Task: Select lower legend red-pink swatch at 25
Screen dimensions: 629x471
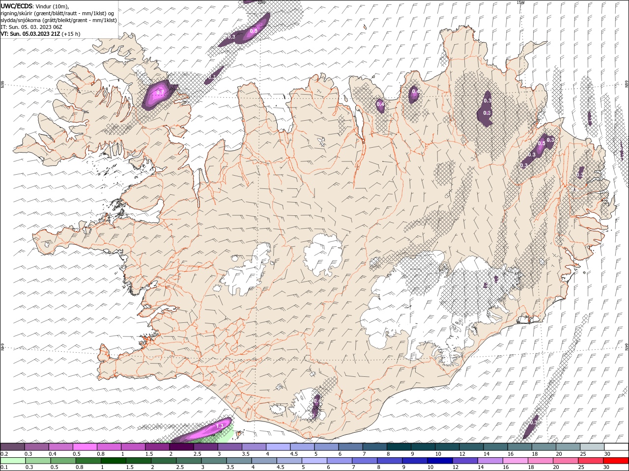Action: coord(590,461)
